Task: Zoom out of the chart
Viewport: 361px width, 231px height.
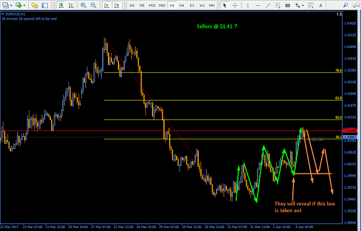Action: coord(93,5)
